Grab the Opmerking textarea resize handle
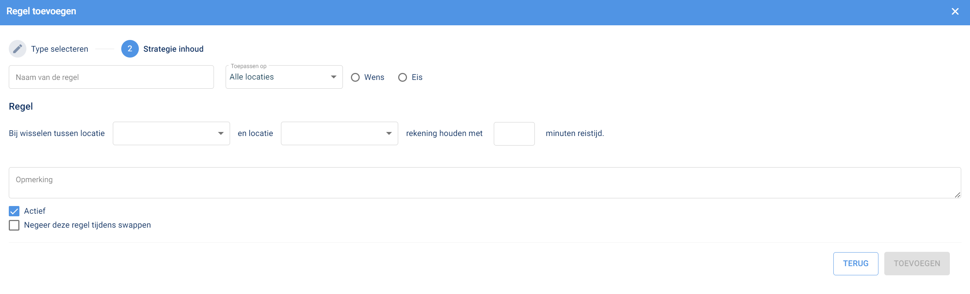The height and width of the screenshot is (294, 970). tap(957, 195)
